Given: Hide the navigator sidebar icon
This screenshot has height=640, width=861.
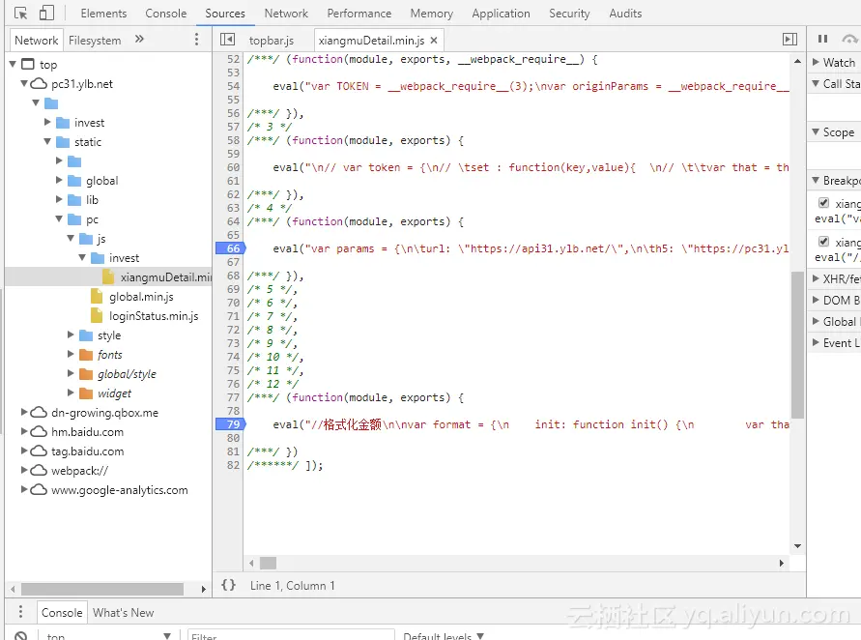Looking at the screenshot, I should [x=227, y=39].
